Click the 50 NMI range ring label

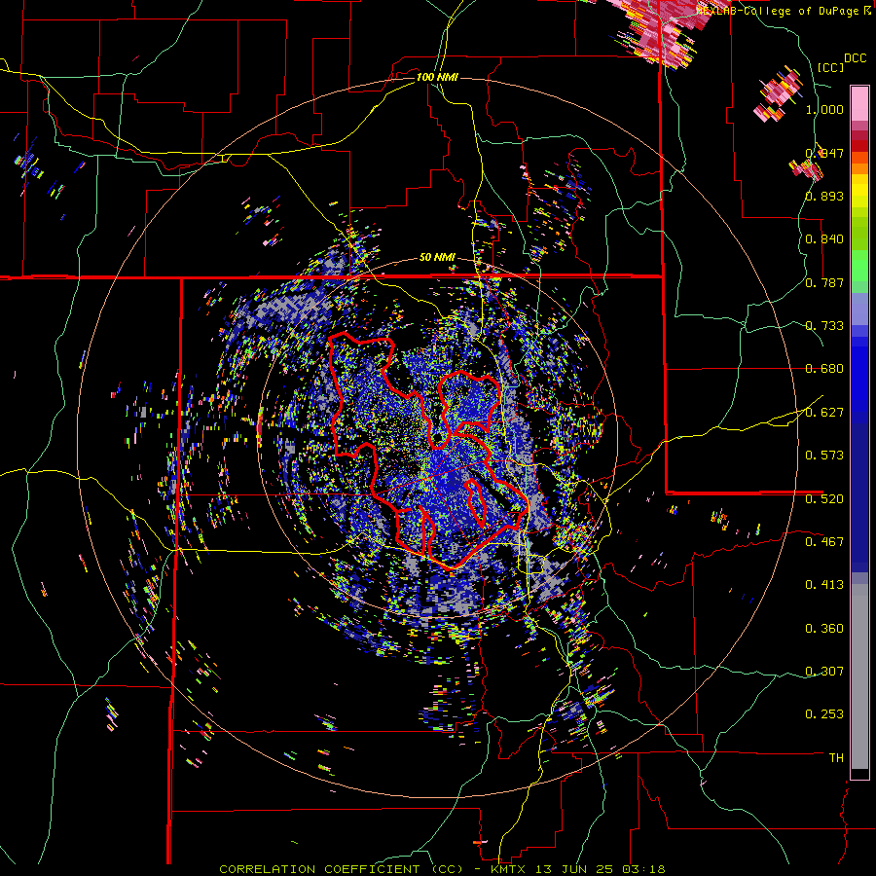(x=437, y=258)
